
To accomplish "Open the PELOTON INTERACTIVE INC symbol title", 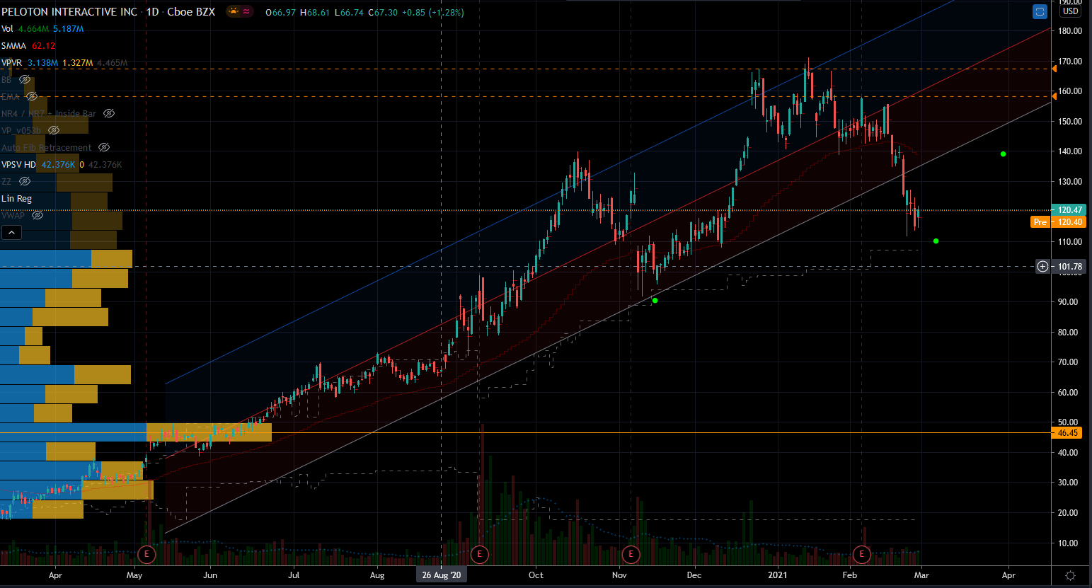I will (x=69, y=12).
